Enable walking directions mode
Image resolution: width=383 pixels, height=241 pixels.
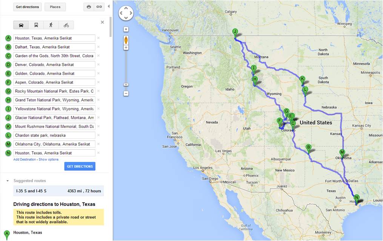tap(51, 25)
